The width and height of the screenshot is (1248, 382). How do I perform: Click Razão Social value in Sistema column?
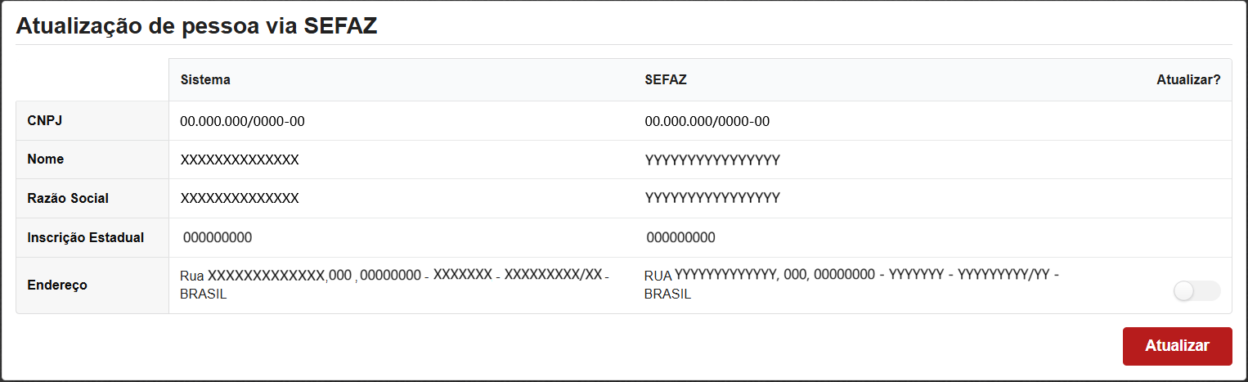pyautogui.click(x=240, y=199)
